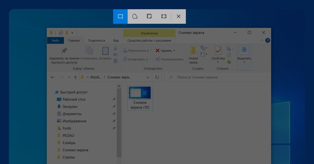Open the Снимок экрана (10) thumbnail
The width and height of the screenshot is (314, 164).
[140, 98]
